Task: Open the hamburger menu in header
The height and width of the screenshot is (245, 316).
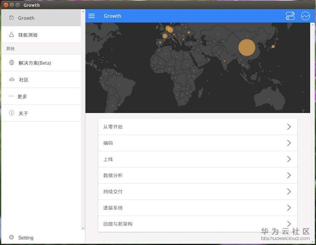Action: click(x=91, y=16)
